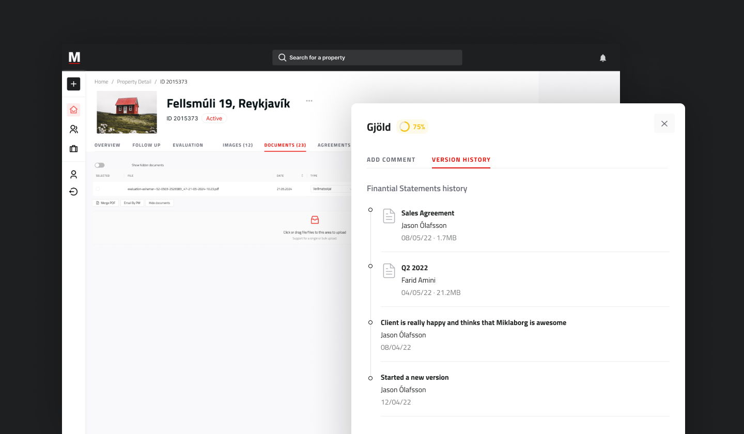Open the briefcase icon in the sidebar

click(73, 148)
